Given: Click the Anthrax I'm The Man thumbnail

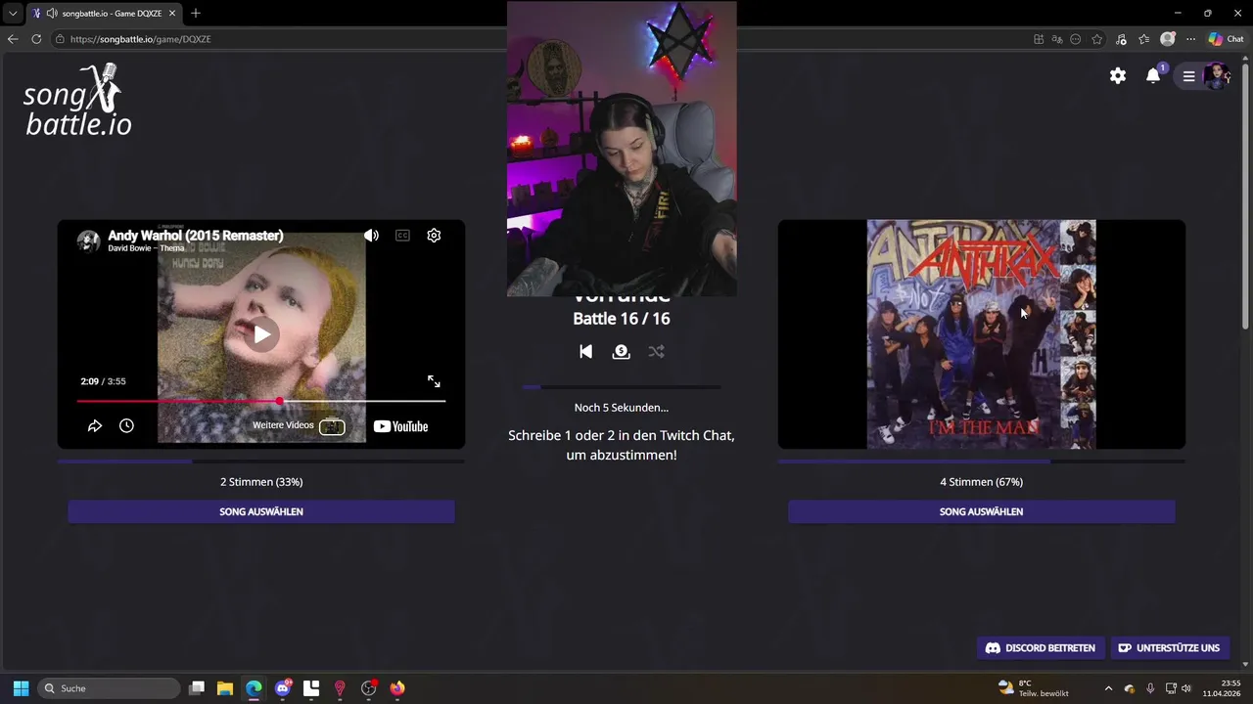Looking at the screenshot, I should click(x=981, y=334).
